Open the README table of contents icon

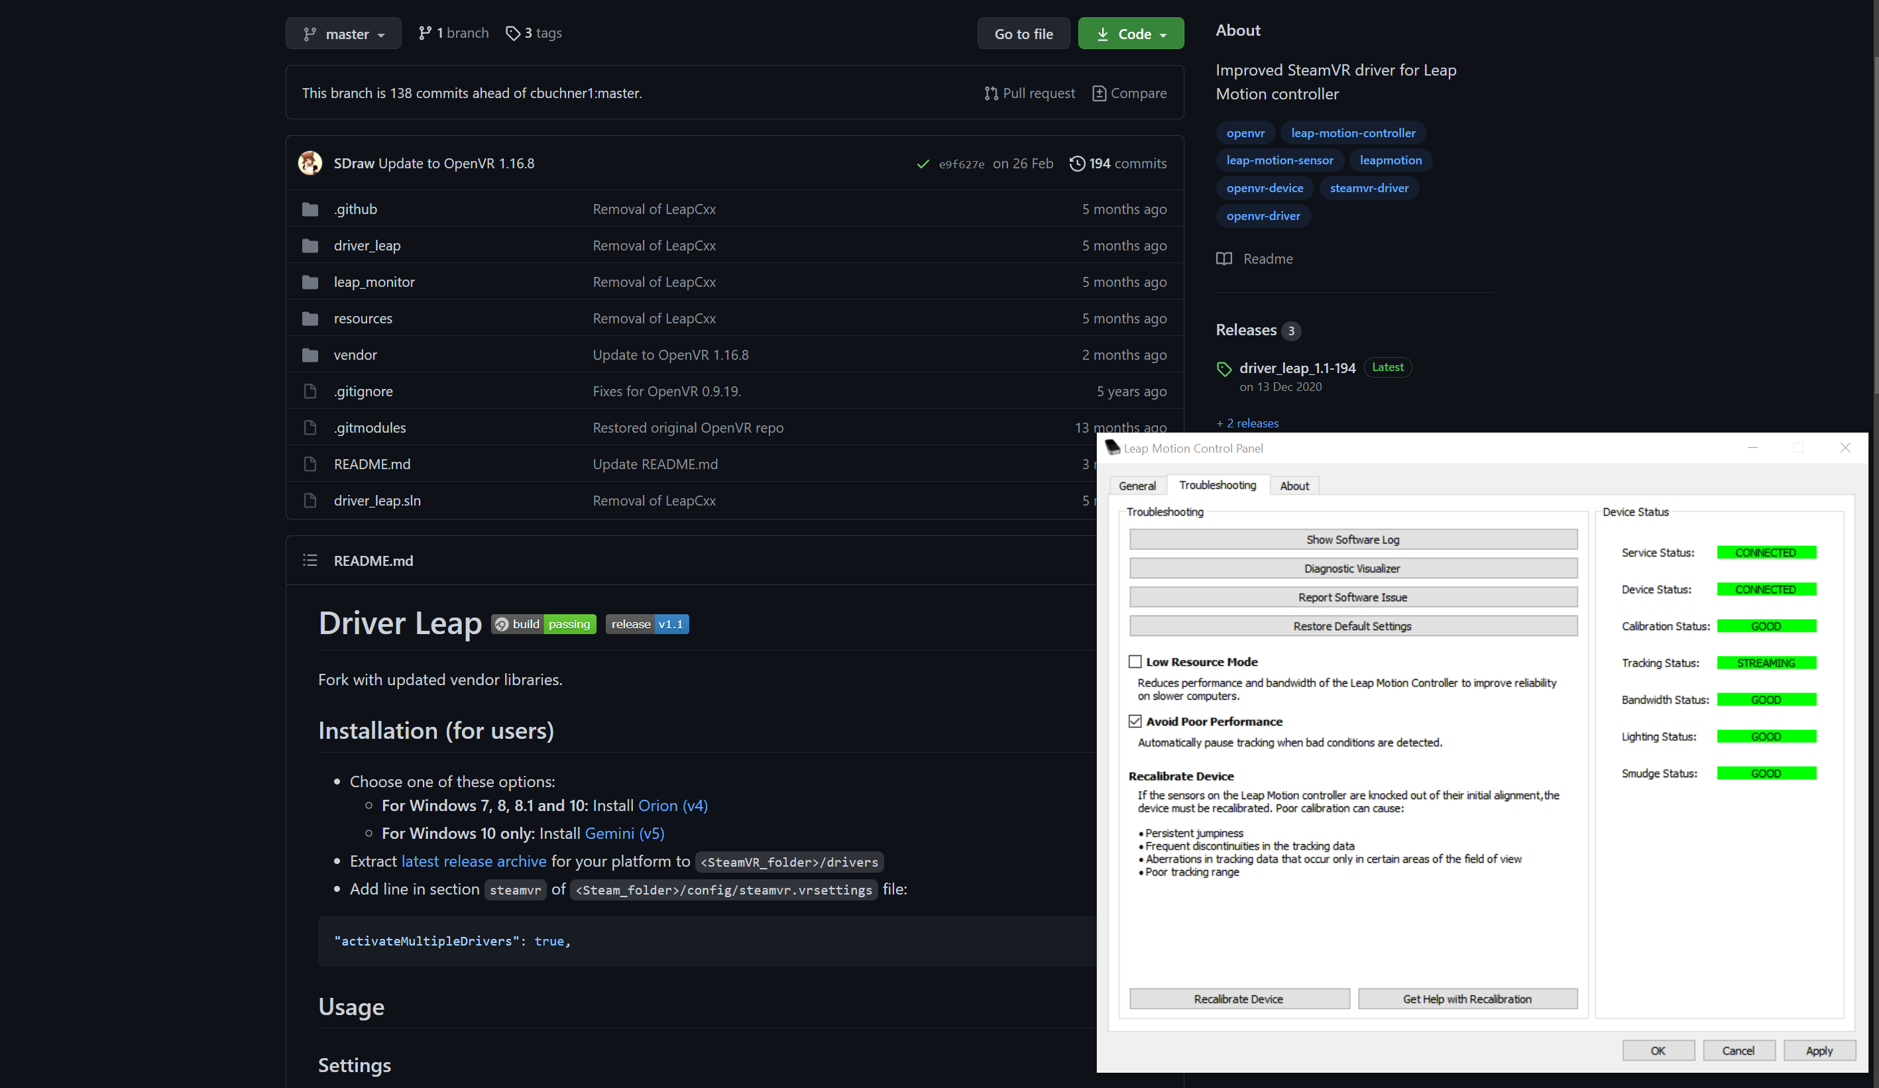pos(310,561)
